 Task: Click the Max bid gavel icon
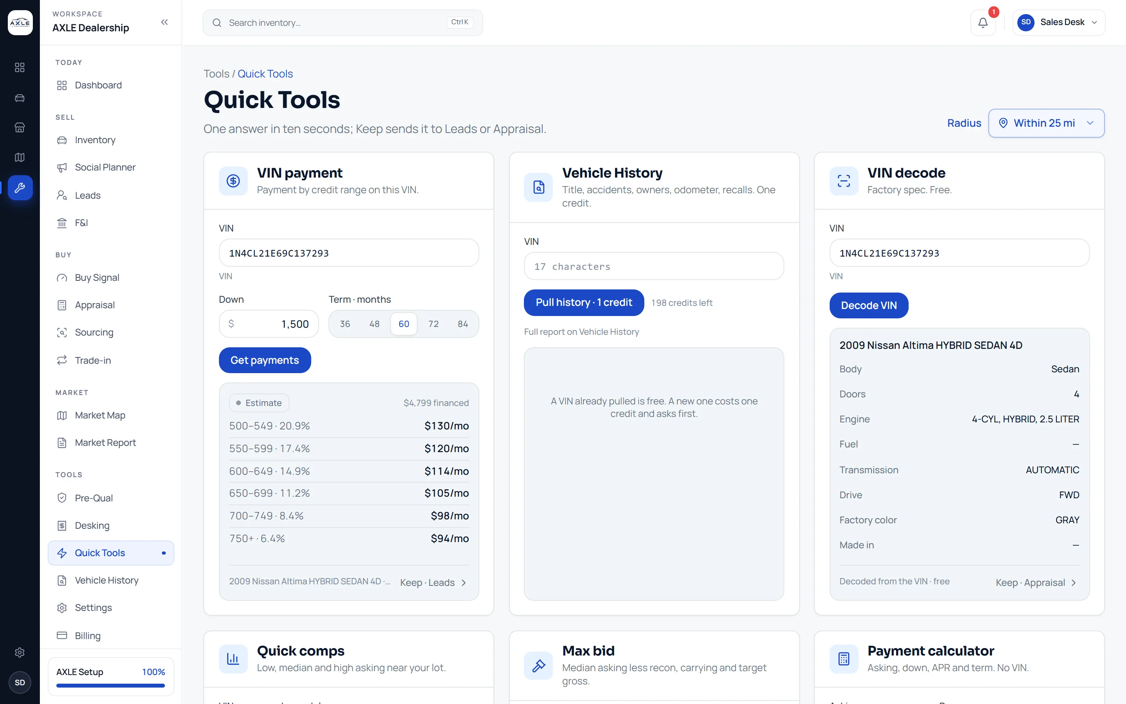click(538, 665)
